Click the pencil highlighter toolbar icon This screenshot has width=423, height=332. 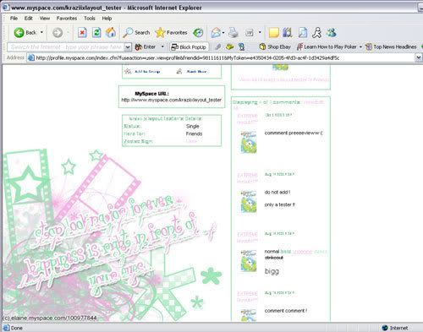pyautogui.click(x=217, y=46)
